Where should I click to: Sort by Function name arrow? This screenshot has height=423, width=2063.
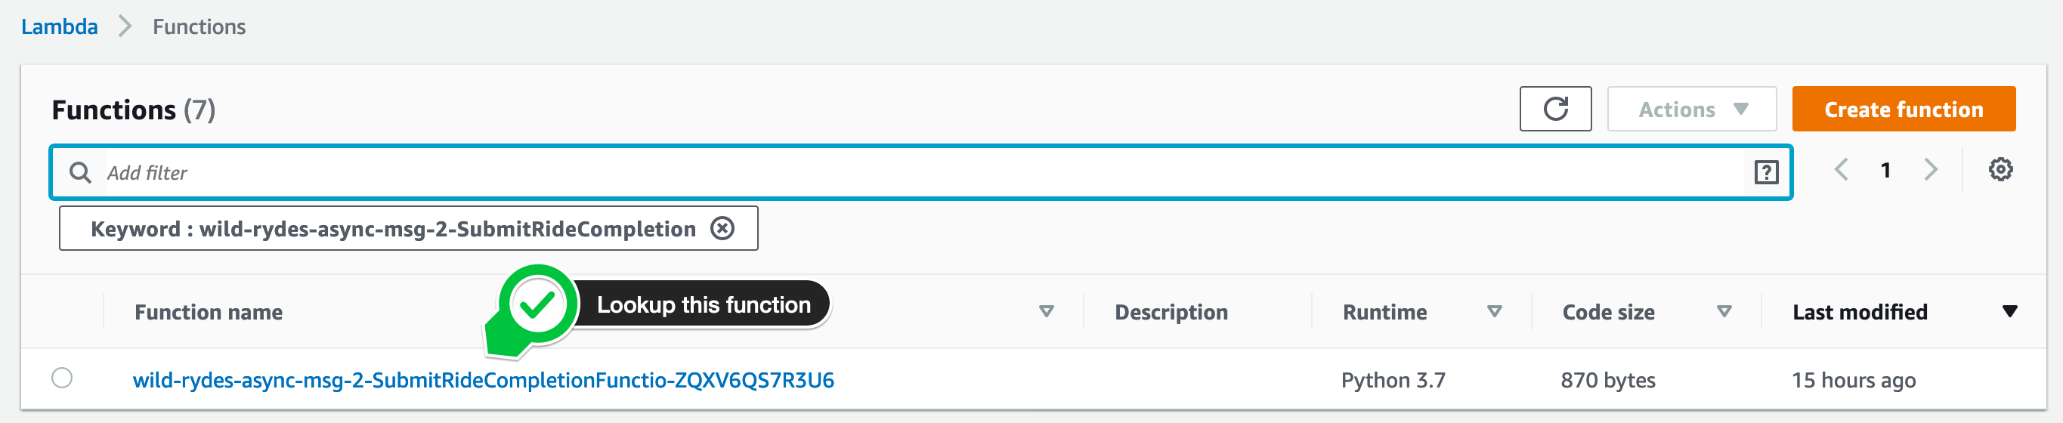pos(1046,312)
